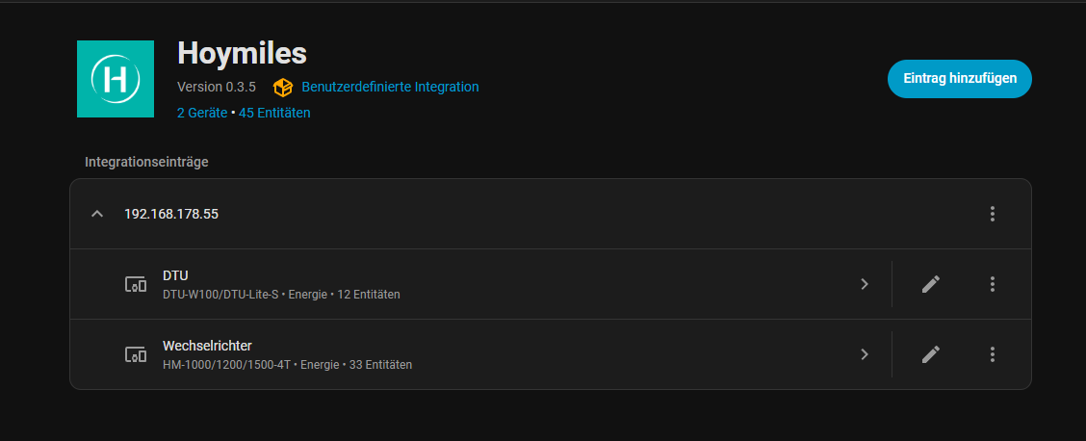This screenshot has width=1086, height=441.
Task: Open the 2 Geräte link
Action: 202,113
